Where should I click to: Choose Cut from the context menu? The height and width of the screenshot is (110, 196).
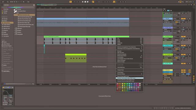click(x=130, y=38)
